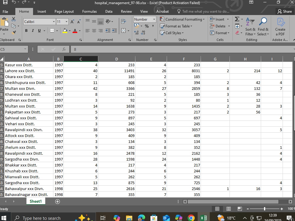Apply Top Align to the cell
This screenshot has width=295, height=221.
(88, 21)
